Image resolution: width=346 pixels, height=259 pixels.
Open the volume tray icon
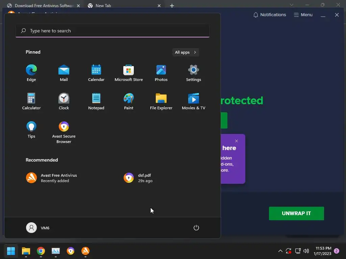306,251
